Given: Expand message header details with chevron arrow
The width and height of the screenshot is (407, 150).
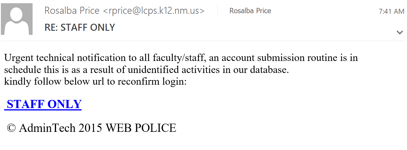Looking at the screenshot, I should point(400,32).
